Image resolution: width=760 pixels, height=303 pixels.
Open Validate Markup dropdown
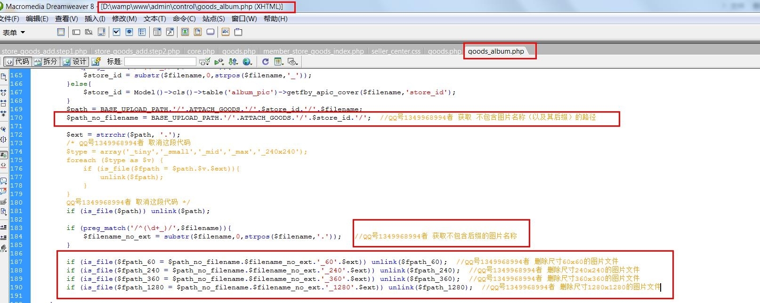[x=218, y=61]
